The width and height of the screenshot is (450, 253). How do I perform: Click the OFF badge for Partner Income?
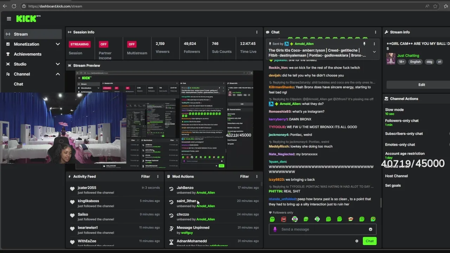[x=103, y=44]
